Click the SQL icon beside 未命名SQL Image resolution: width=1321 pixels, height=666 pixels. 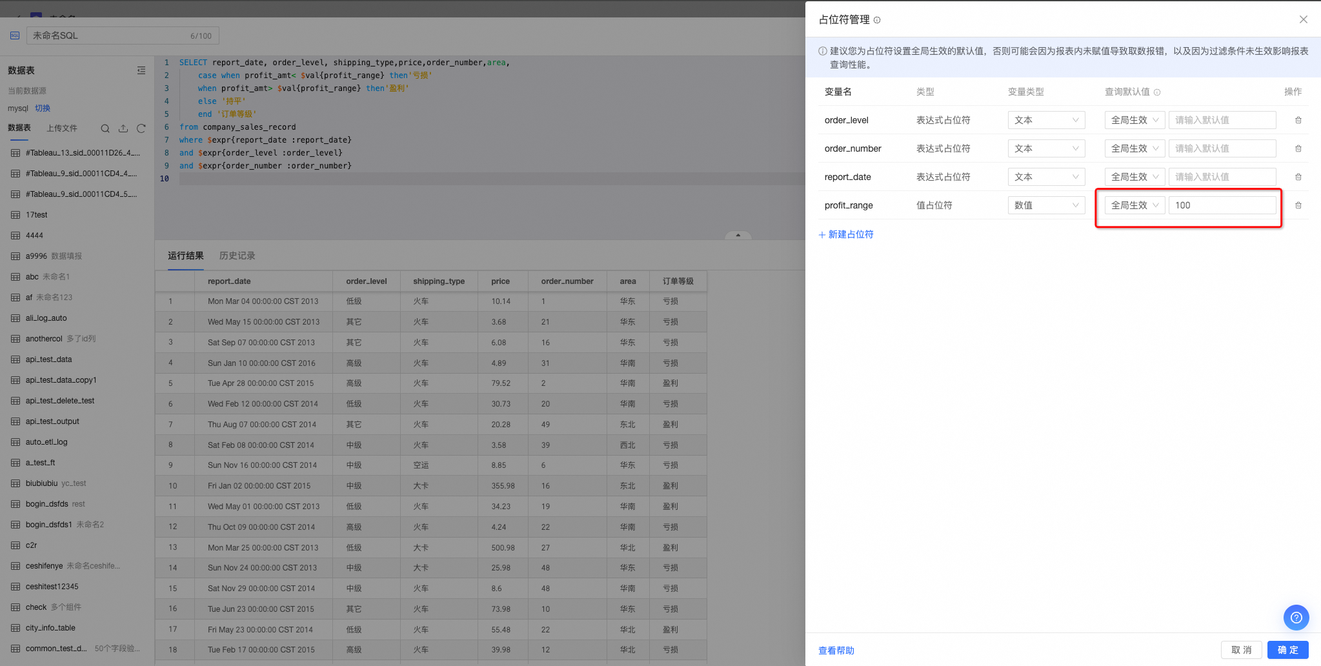(x=15, y=35)
